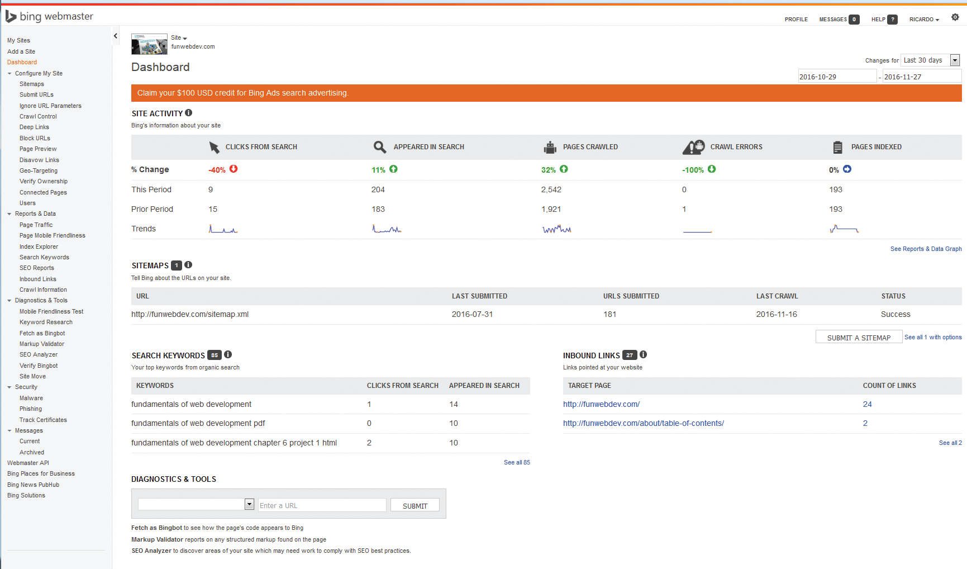
Task: Click the Clicks From Search cursor icon
Action: [214, 147]
